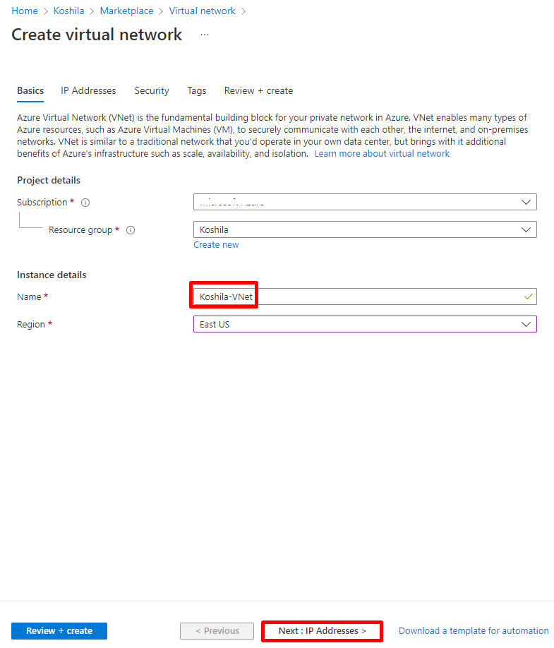Open Virtual network breadcrumb link

coord(203,11)
